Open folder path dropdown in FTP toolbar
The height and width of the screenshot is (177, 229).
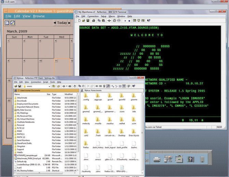(x=49, y=86)
